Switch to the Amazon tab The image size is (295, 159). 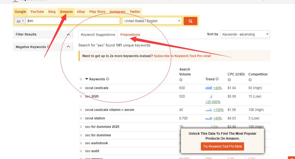pos(66,11)
